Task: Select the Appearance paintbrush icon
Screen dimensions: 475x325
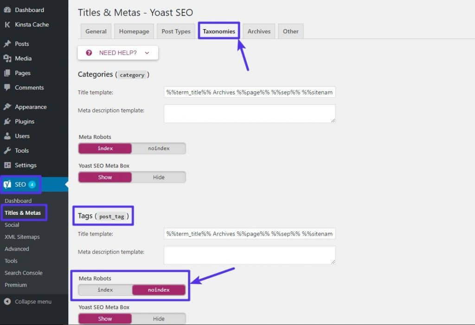Action: tap(6, 106)
